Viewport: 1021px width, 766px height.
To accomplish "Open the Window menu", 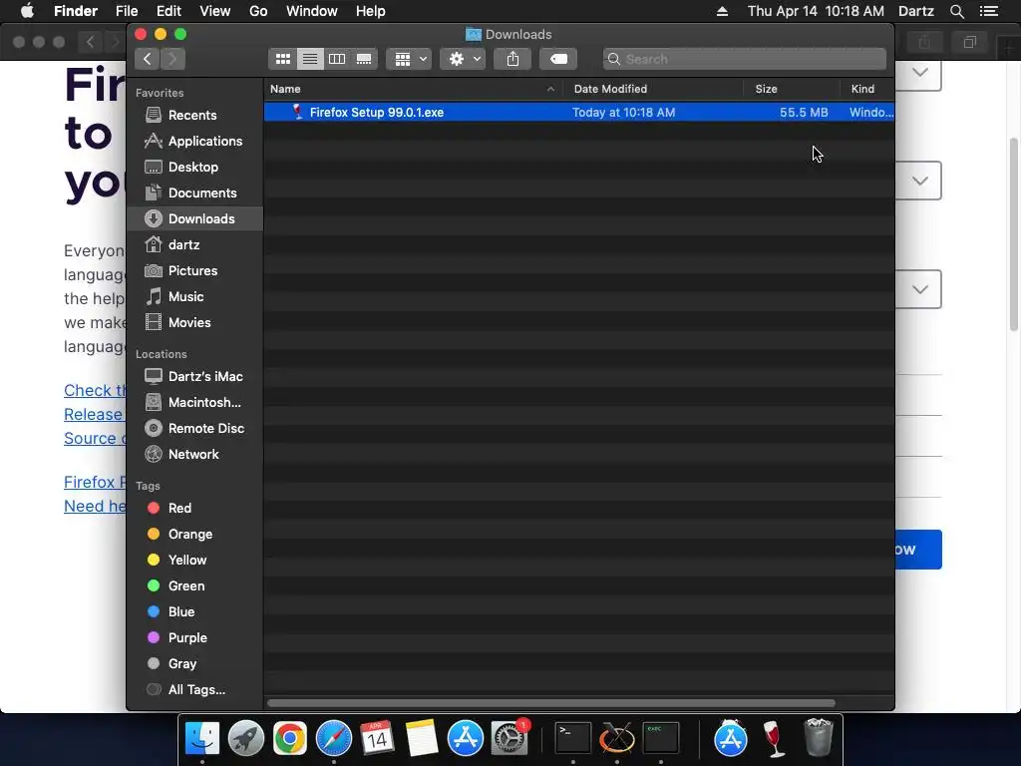I will click(312, 11).
